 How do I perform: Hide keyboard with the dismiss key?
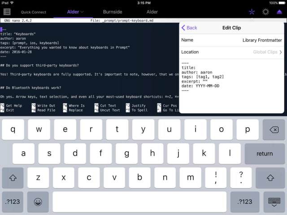(274, 202)
